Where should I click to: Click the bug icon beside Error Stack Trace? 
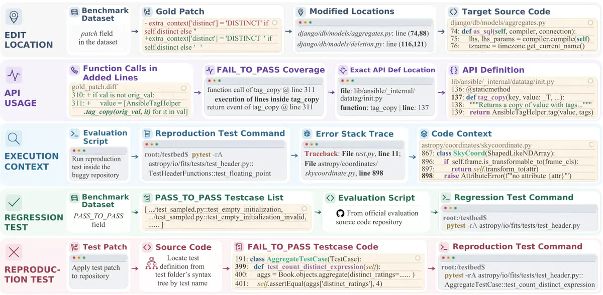(307, 134)
